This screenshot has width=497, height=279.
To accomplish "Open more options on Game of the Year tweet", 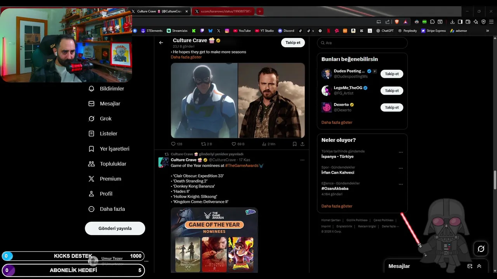I will 302,160.
